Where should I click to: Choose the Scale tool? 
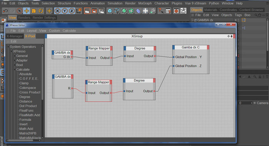(34, 11)
